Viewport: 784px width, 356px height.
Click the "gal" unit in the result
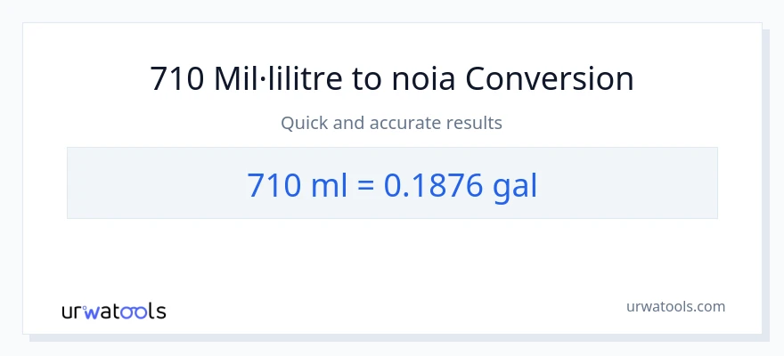pyautogui.click(x=514, y=184)
